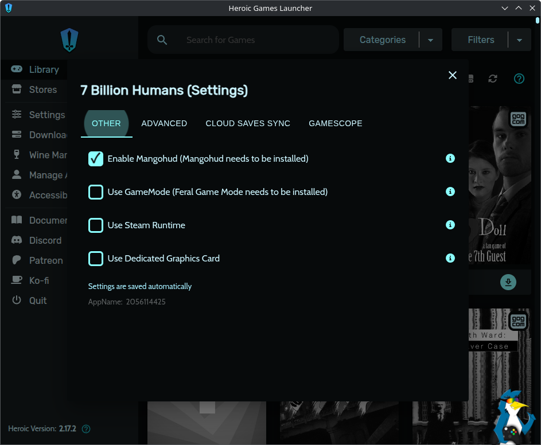Click Quit in the sidebar
Screen dimensions: 541x445
click(38, 300)
